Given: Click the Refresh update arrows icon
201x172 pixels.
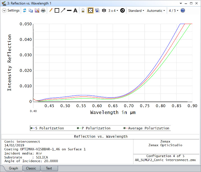Looking at the screenshot, I should pos(25,10).
